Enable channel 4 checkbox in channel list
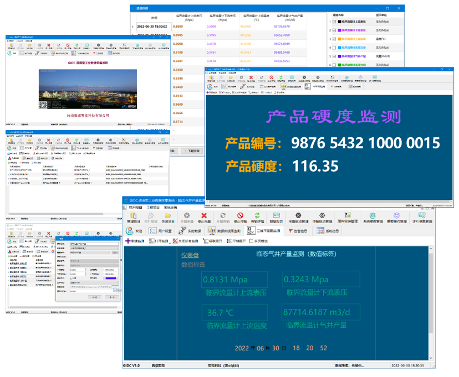Image resolution: width=459 pixels, height=377 pixels. pos(334,48)
